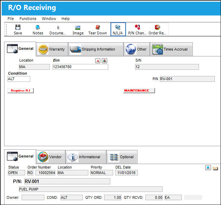Screen dimensions: 221x205
Task: Click the COND field showing ALT
Action: [71, 197]
